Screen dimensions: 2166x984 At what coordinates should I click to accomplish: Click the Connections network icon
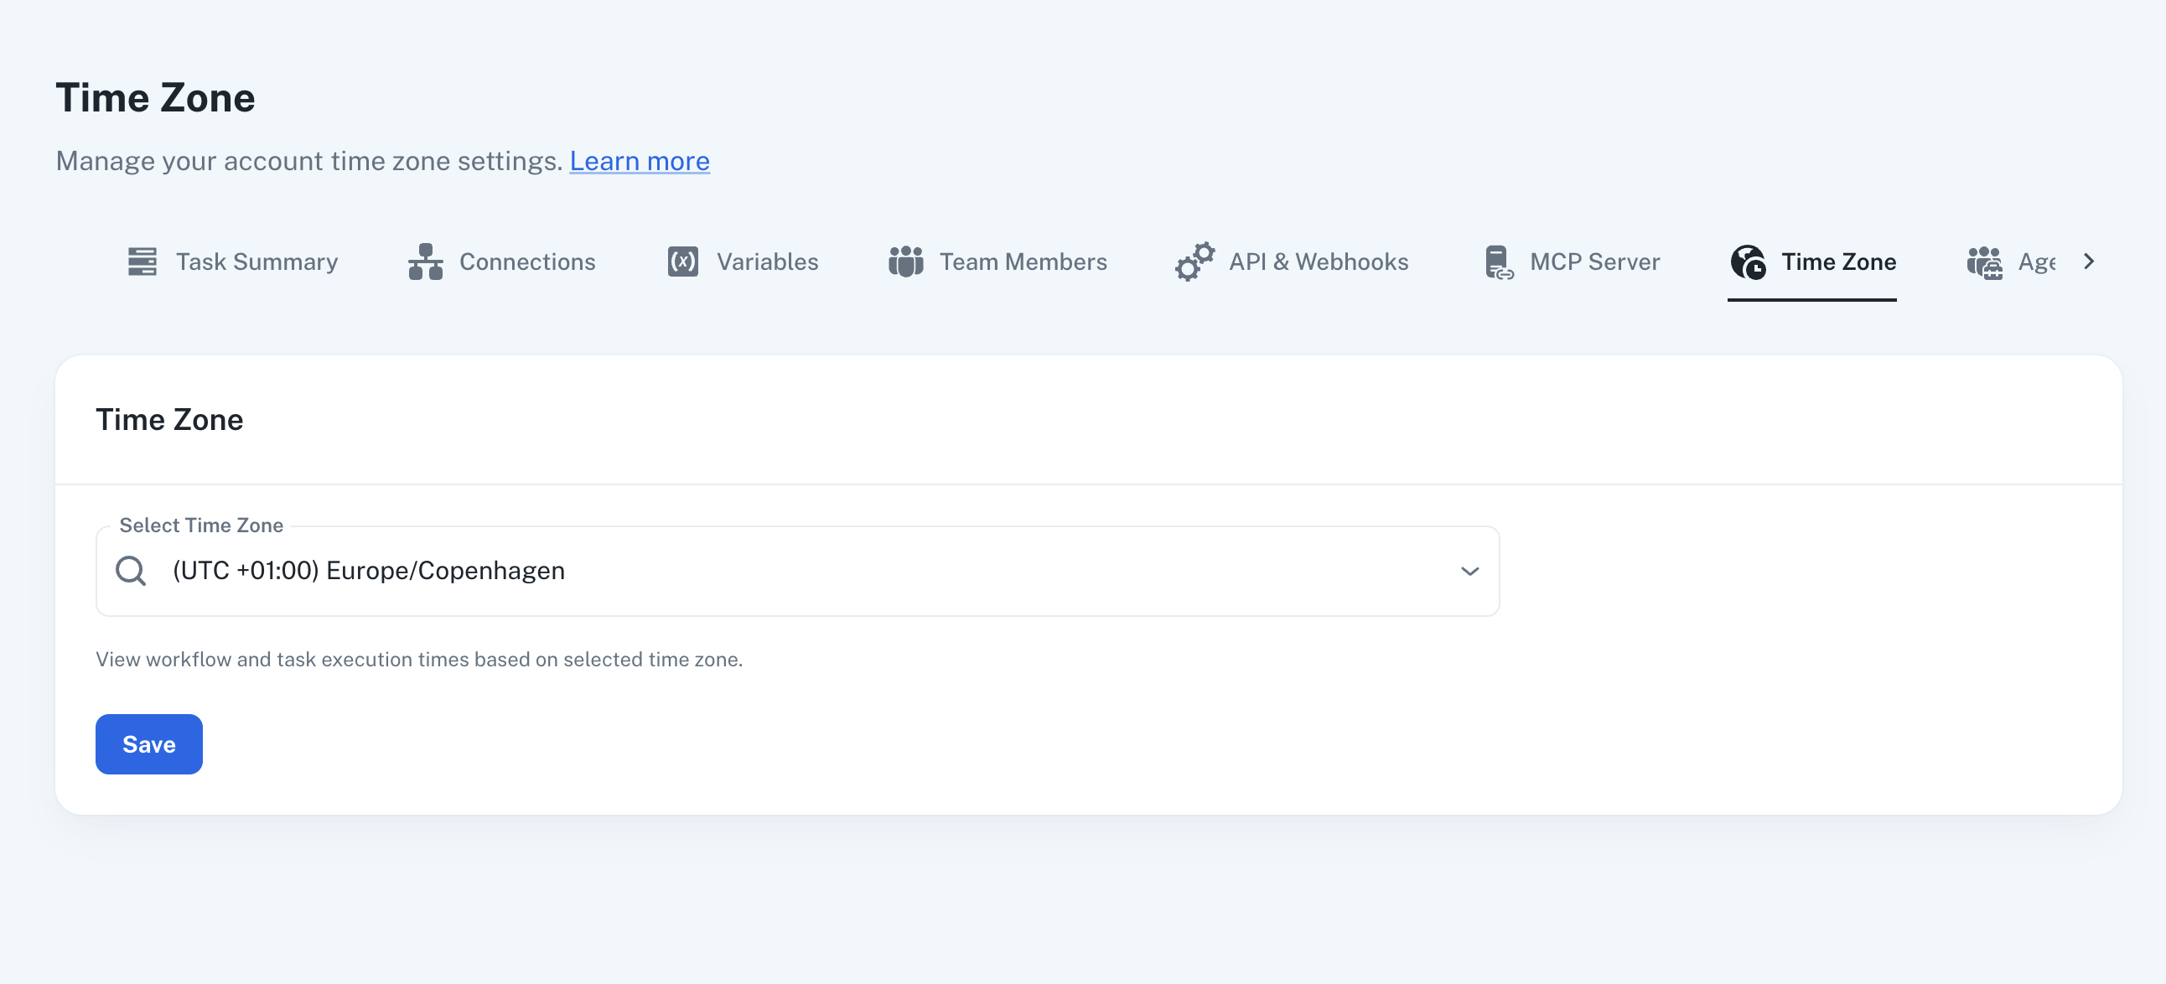(426, 262)
